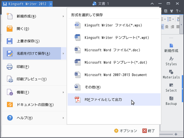This screenshot has height=138, width=184.
Task: Click the center align paragraph icon
Action: click(x=167, y=27)
